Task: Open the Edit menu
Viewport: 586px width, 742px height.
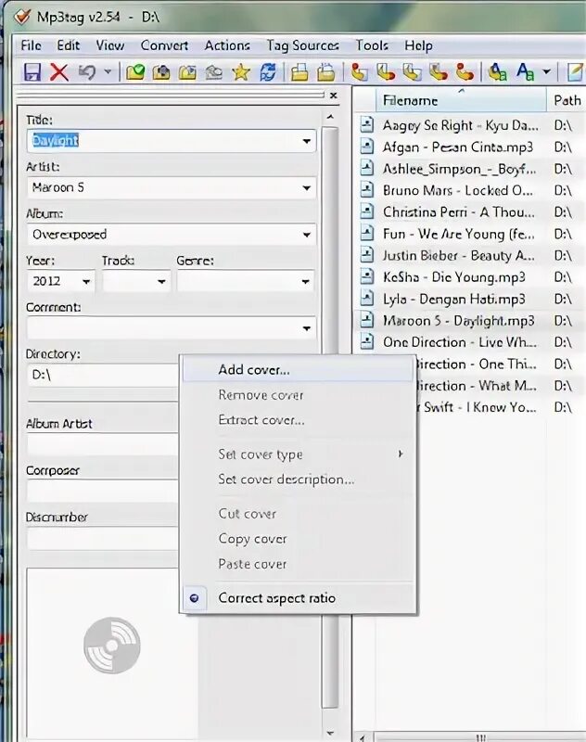Action: pos(68,45)
